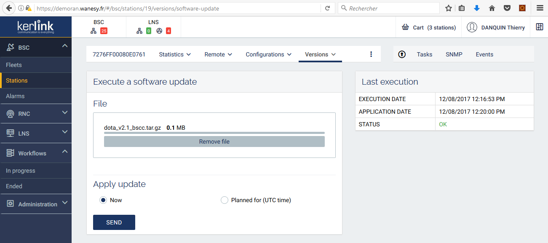Reload the page with browser refresh icon
Image resolution: width=548 pixels, height=243 pixels.
tap(327, 8)
